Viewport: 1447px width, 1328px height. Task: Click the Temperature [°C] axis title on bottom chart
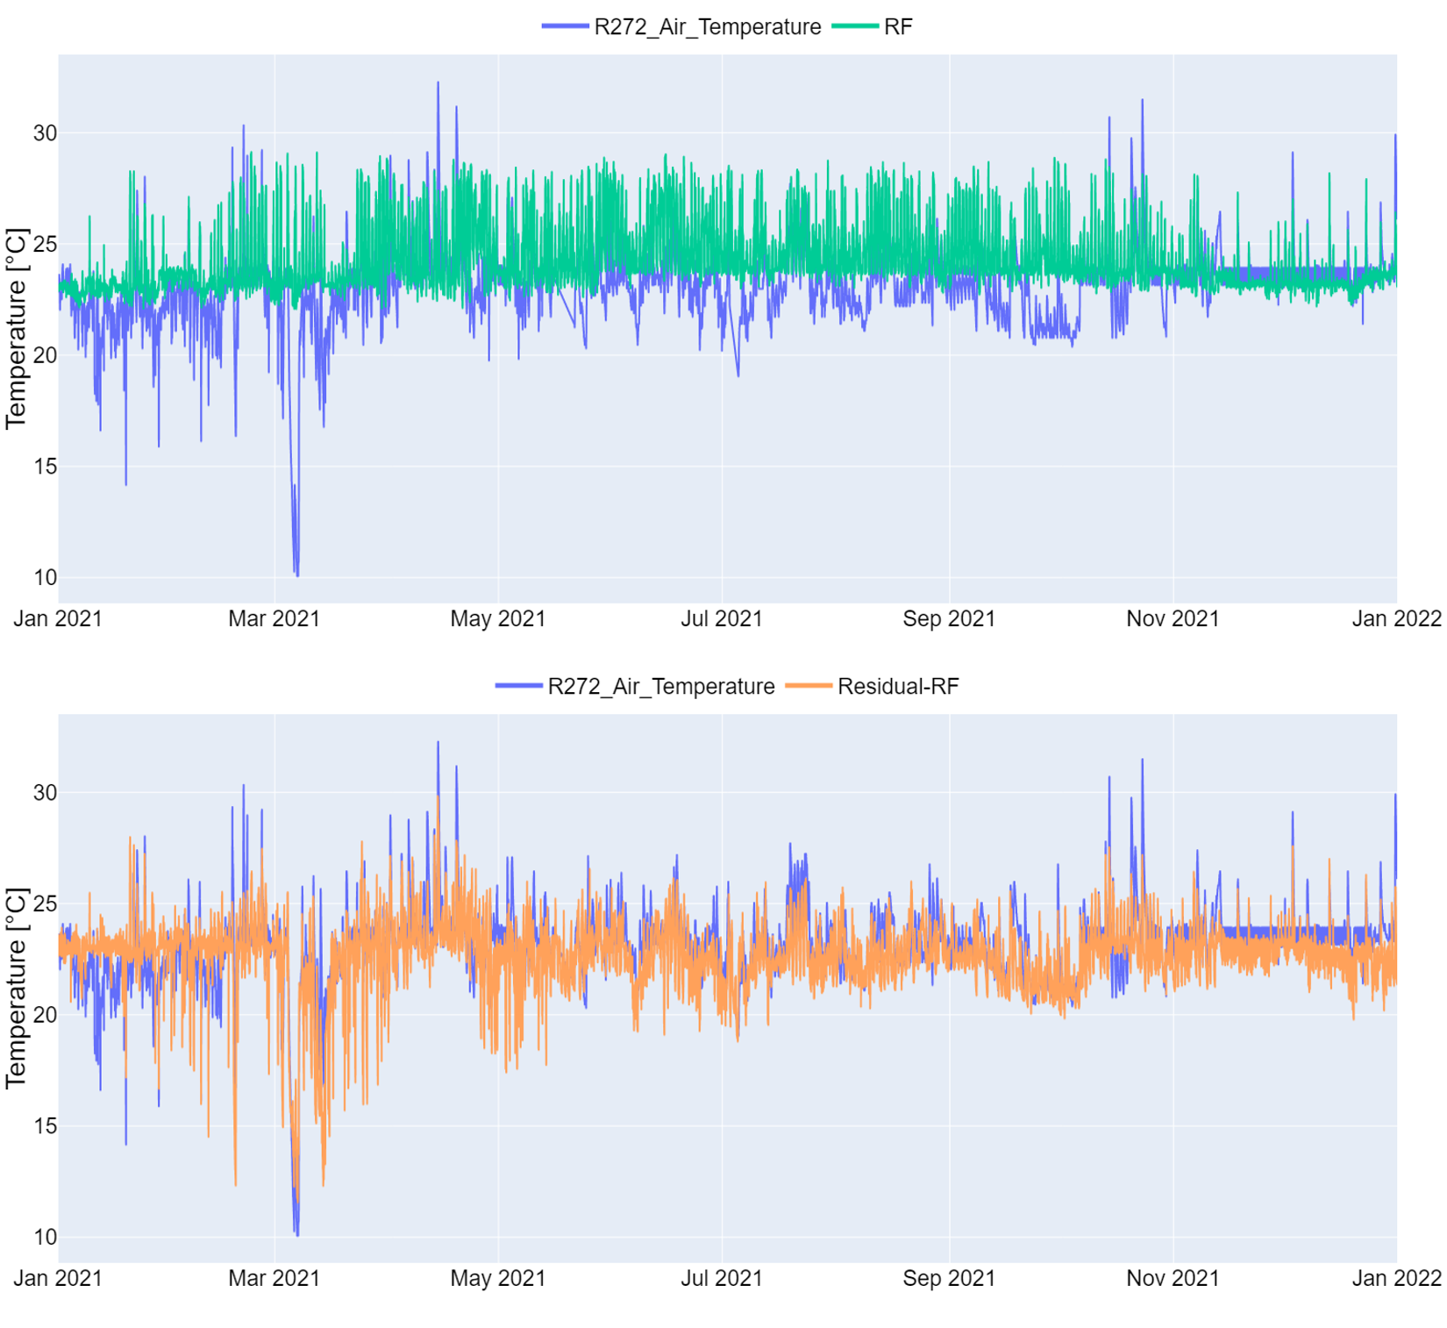tap(17, 989)
